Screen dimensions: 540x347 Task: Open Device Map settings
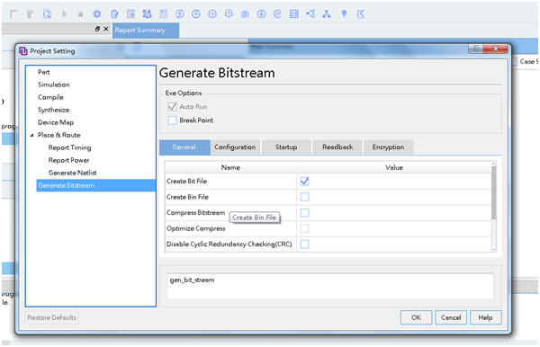(56, 122)
